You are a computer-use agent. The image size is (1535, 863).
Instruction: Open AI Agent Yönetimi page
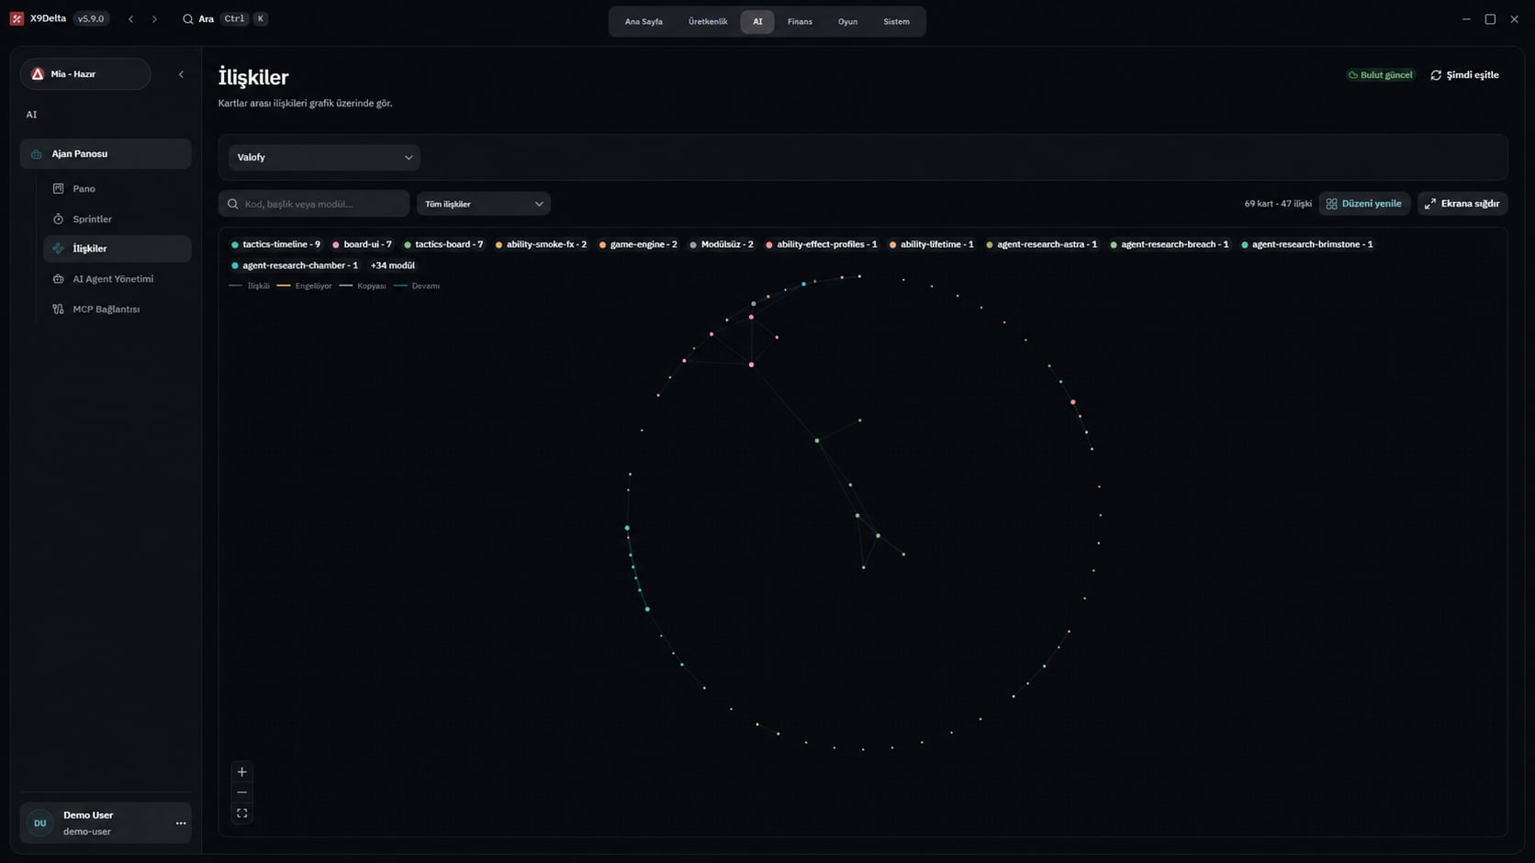click(118, 279)
